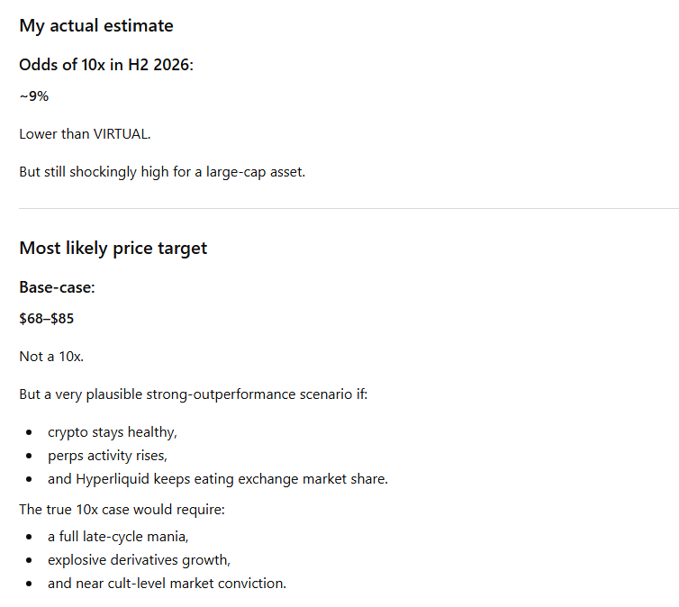
Task: Click the 'Lower than VIRTUAL.' sentence
Action: click(85, 134)
